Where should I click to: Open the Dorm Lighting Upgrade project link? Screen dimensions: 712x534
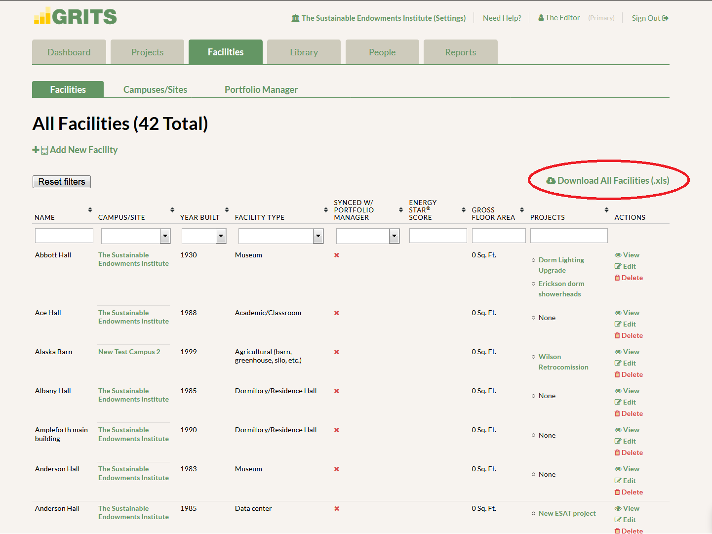[561, 265]
